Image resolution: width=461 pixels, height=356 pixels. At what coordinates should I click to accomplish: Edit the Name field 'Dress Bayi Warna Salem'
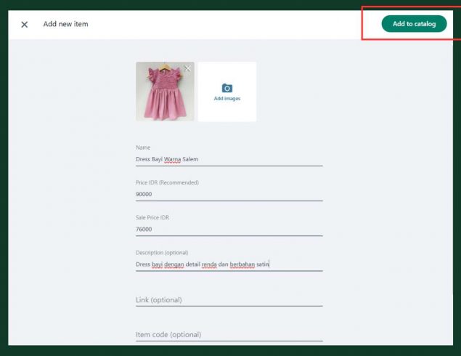point(229,159)
